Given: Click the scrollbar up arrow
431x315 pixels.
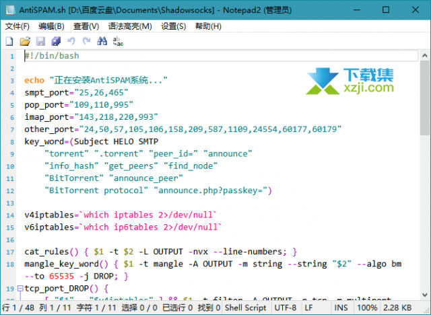Looking at the screenshot, I should point(425,55).
